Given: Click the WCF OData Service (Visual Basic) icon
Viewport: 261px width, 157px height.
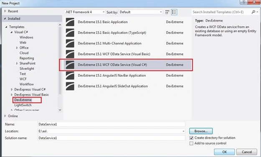Looking at the screenshot, I should pyautogui.click(x=70, y=54).
